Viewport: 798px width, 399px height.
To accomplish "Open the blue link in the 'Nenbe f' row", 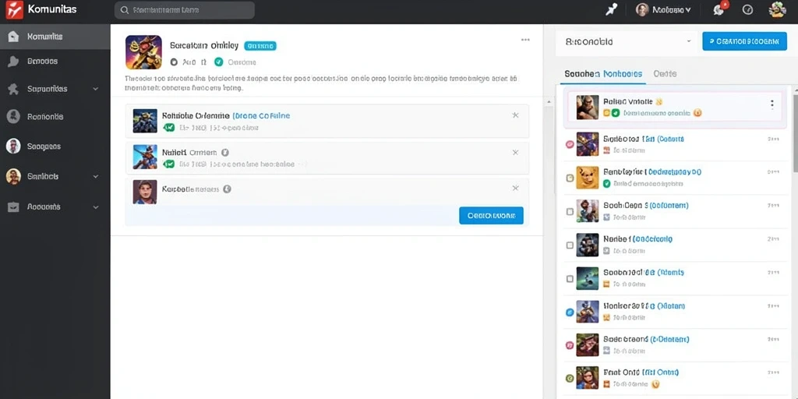I will point(654,238).
